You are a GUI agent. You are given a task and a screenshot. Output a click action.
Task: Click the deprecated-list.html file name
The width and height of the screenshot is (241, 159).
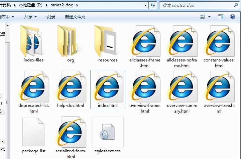click(34, 108)
